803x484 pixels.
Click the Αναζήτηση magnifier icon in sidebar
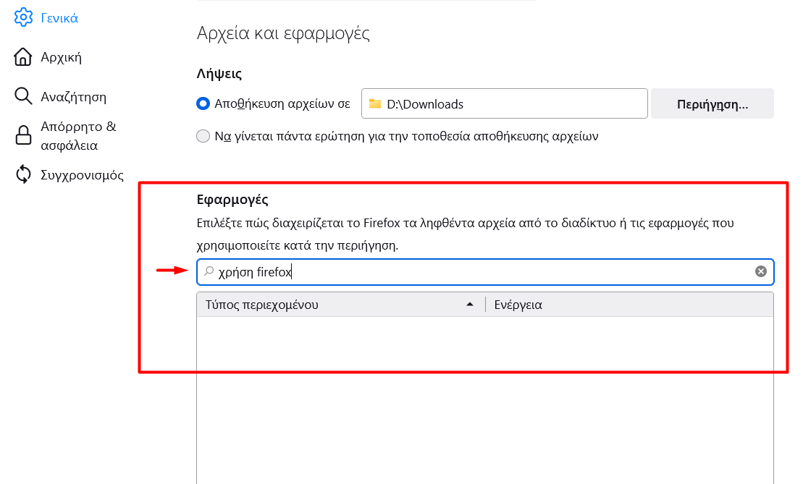(x=23, y=95)
